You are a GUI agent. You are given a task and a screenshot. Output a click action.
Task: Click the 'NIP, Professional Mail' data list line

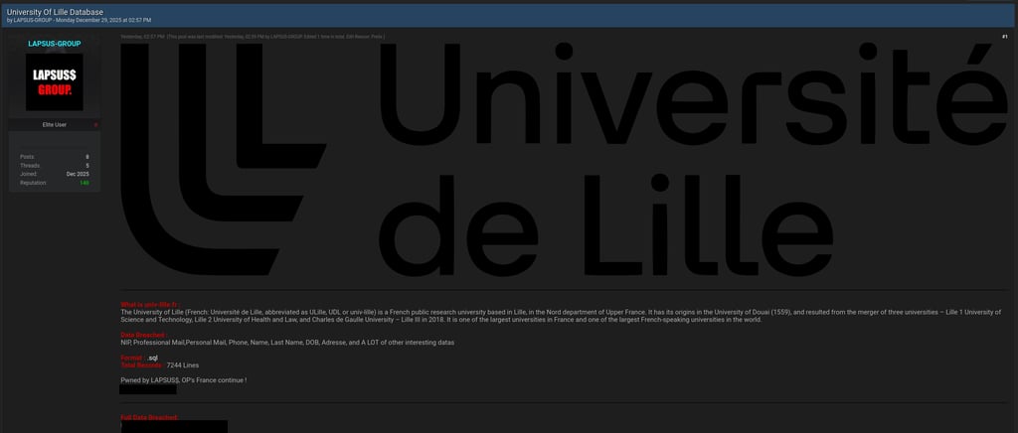point(287,343)
